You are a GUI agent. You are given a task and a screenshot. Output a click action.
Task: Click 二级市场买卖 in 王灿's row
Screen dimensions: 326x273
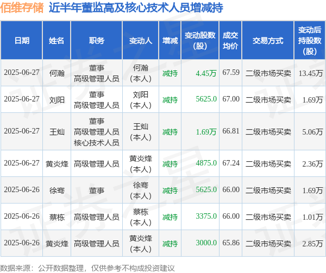coord(268,132)
